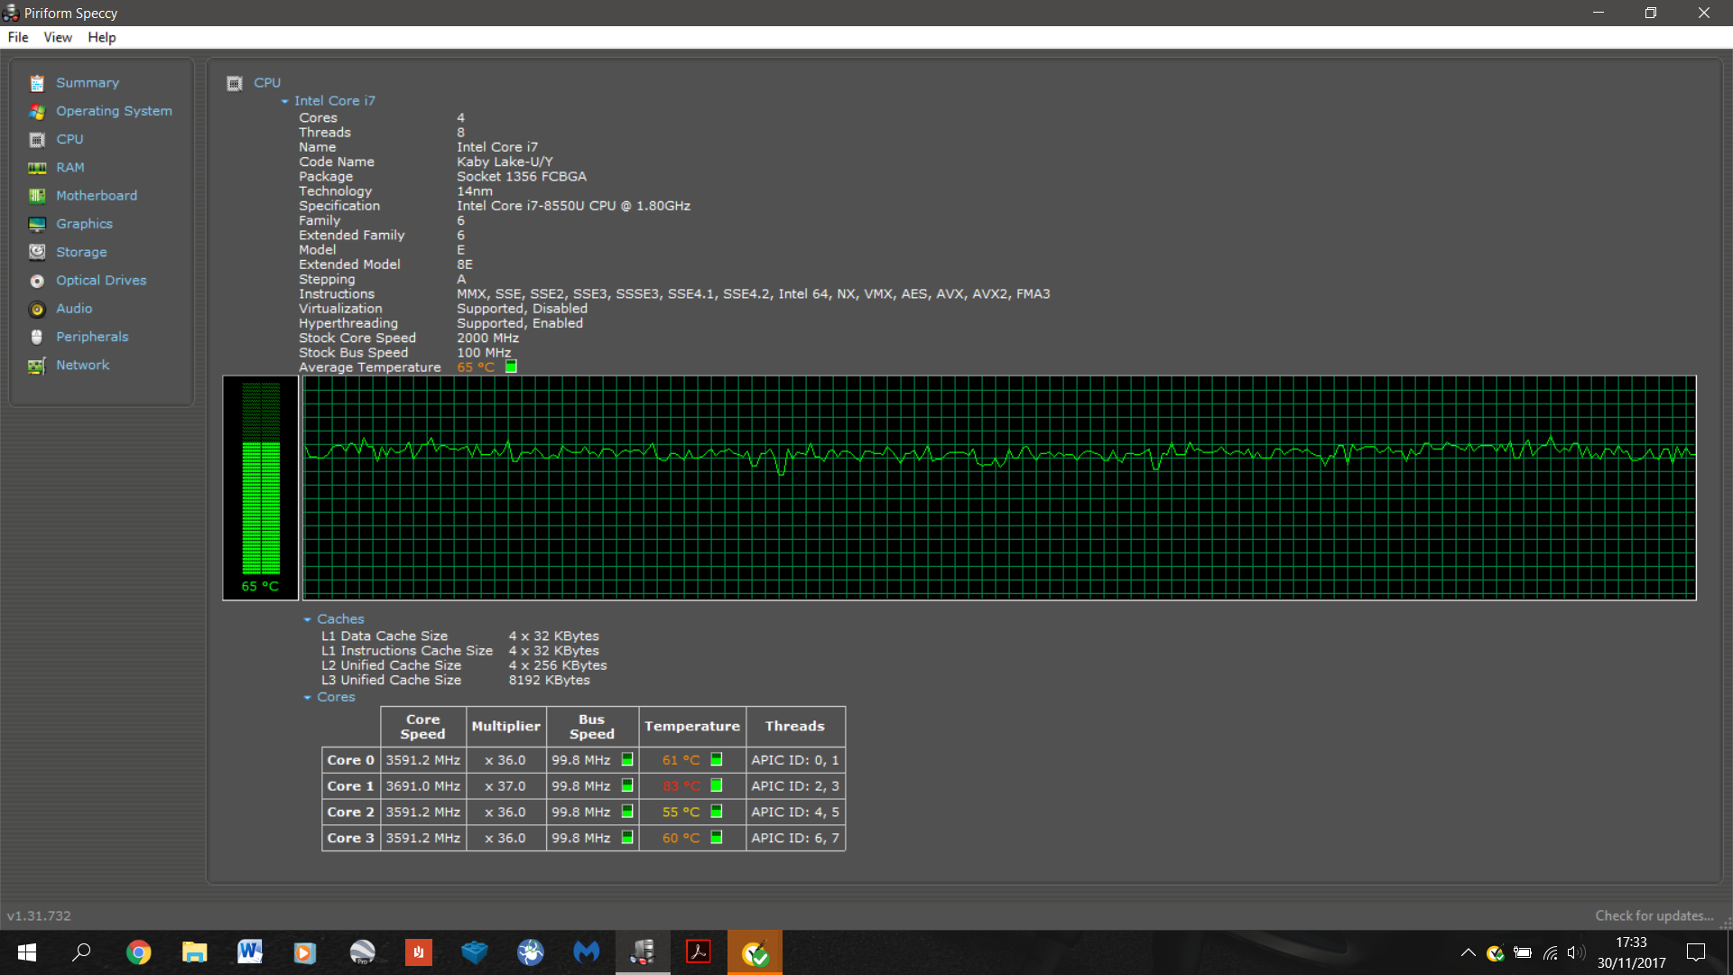This screenshot has width=1733, height=975.
Task: Click the Operating System Windows flag icon
Action: [x=37, y=111]
